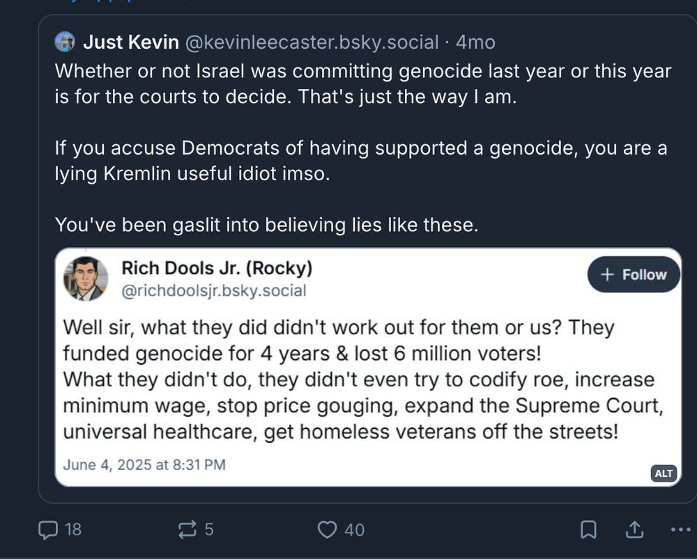Open the Just Kevin display name
The height and width of the screenshot is (559, 697).
(x=131, y=42)
